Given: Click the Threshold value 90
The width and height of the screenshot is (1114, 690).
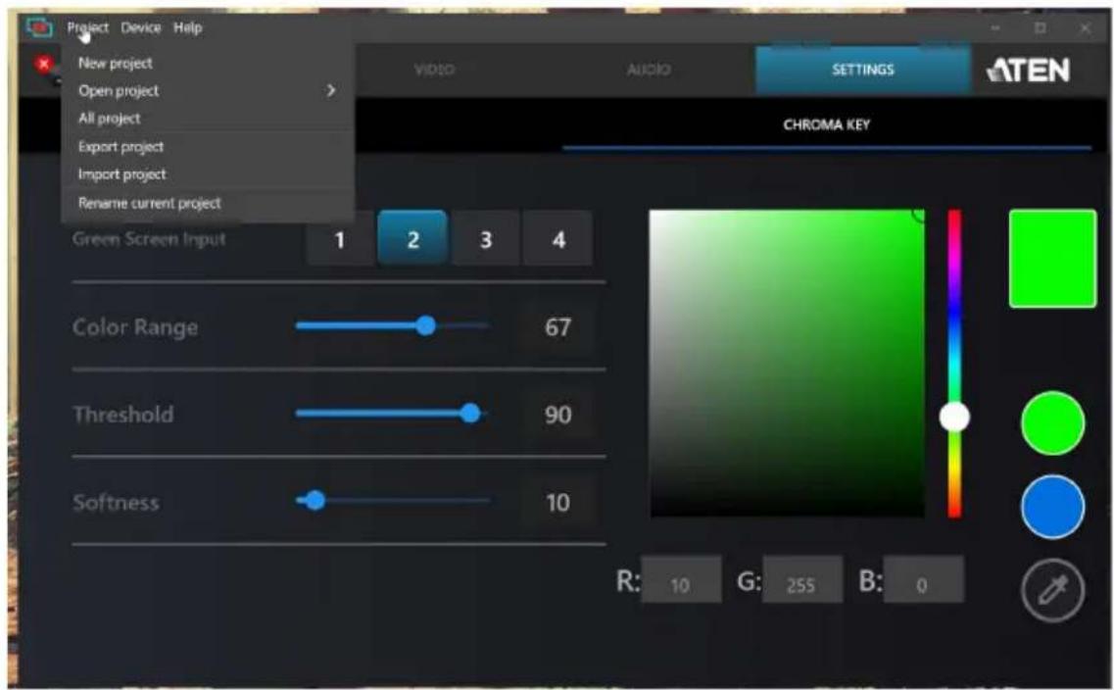Looking at the screenshot, I should tap(557, 415).
